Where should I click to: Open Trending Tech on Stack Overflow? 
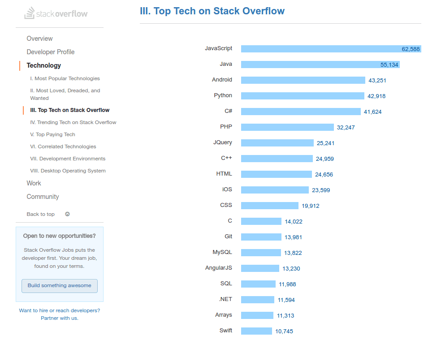pyautogui.click(x=73, y=122)
